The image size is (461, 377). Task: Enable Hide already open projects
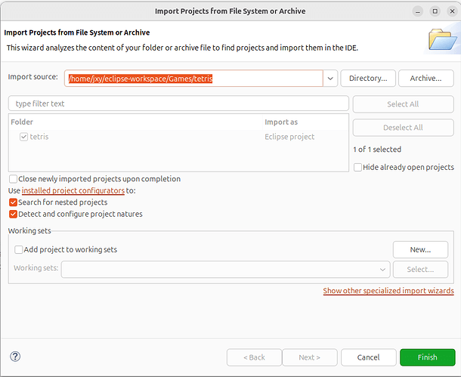tap(358, 167)
